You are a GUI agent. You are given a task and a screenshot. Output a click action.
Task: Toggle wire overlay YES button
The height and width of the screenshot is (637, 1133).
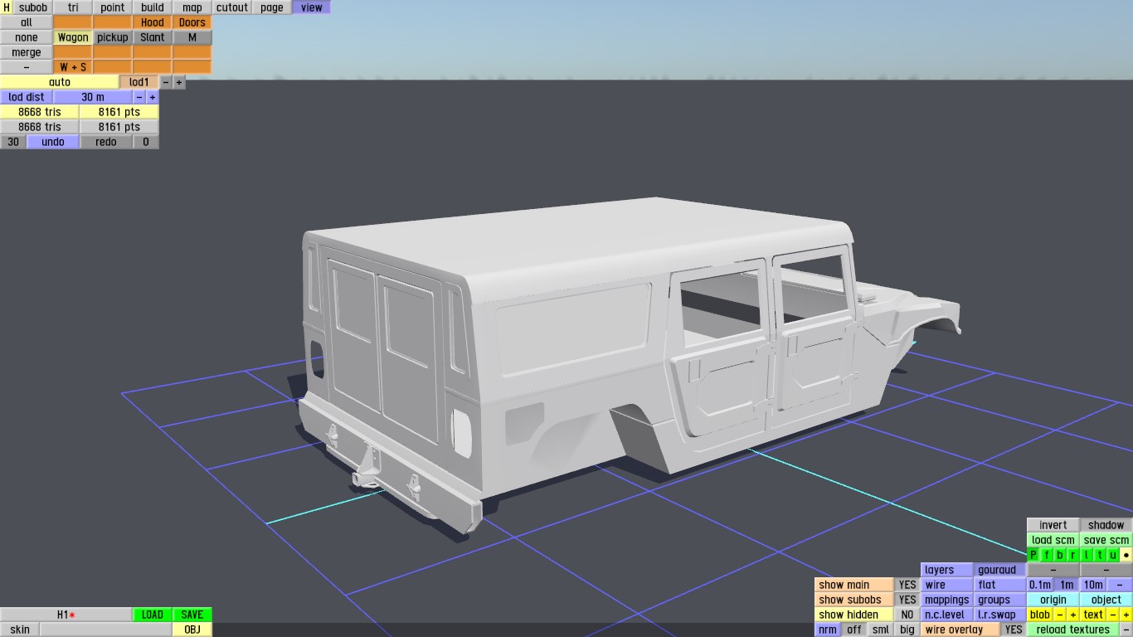[x=1014, y=630]
